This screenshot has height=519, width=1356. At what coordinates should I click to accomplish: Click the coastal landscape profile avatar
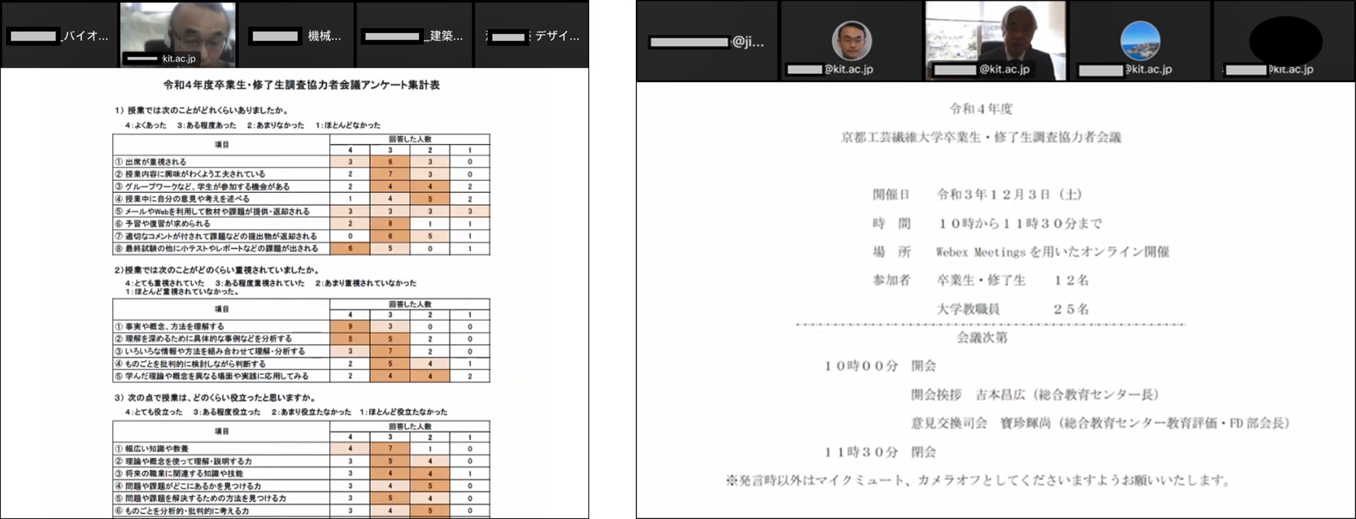1139,40
